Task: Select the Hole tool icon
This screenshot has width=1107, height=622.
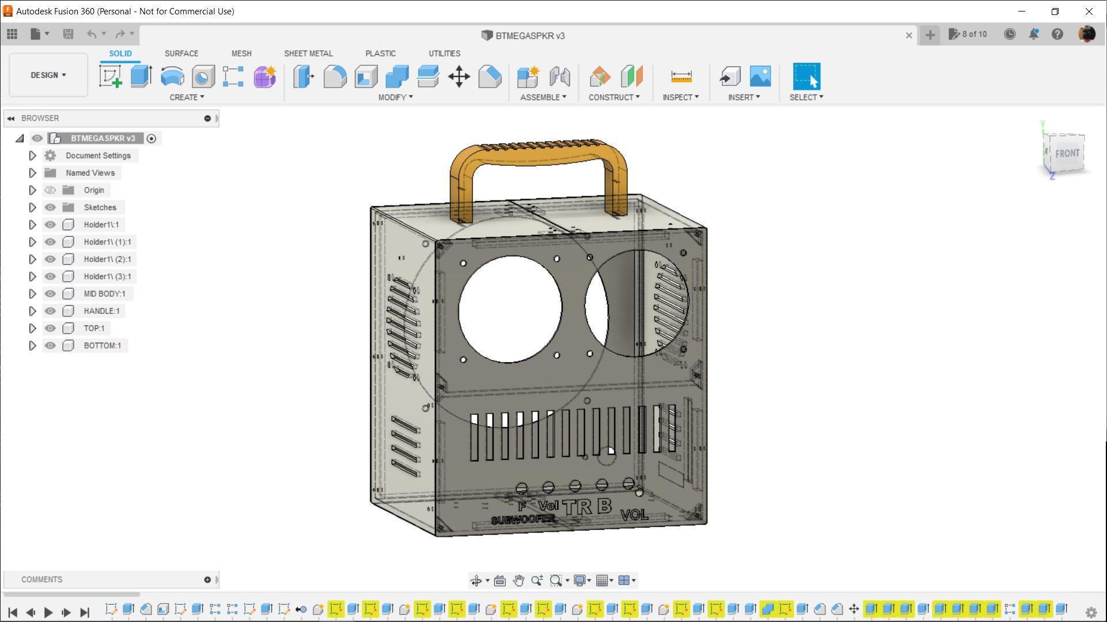Action: click(203, 77)
